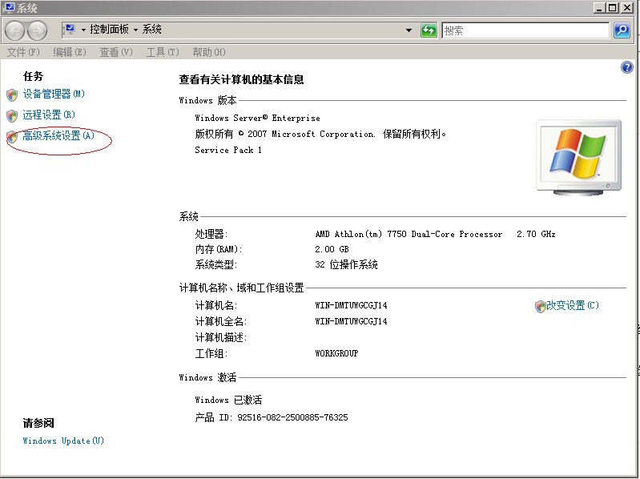
Task: Open the 文件(F) menu
Action: 23,52
